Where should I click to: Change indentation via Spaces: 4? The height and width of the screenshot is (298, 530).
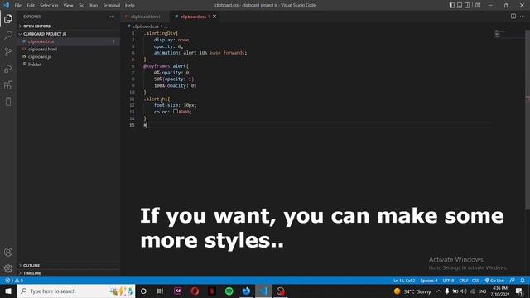pyautogui.click(x=429, y=281)
